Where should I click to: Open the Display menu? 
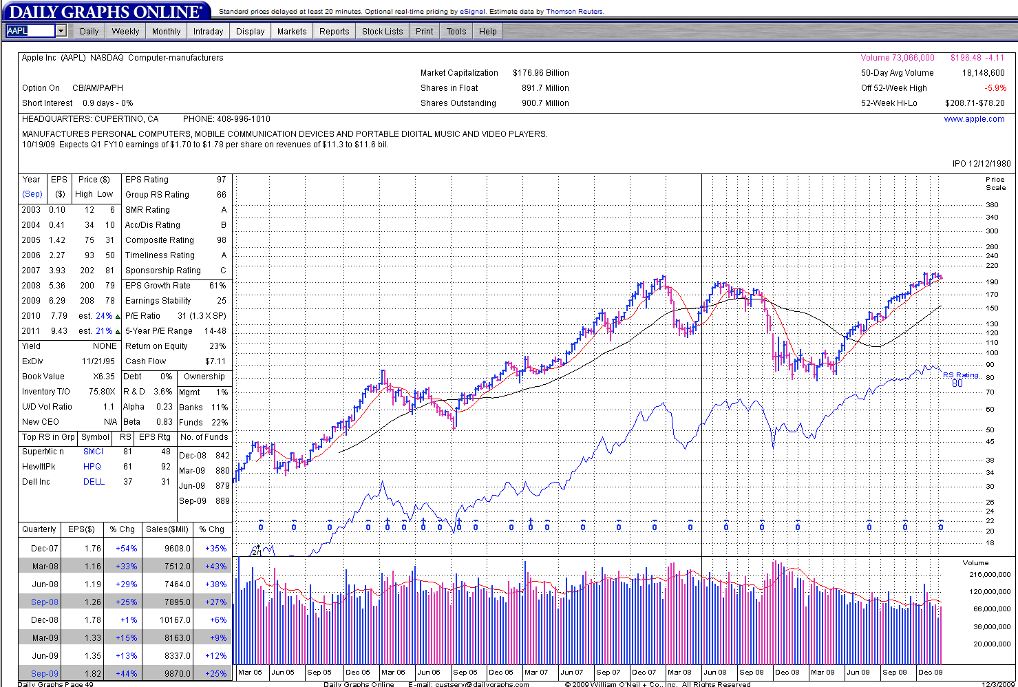coord(250,32)
